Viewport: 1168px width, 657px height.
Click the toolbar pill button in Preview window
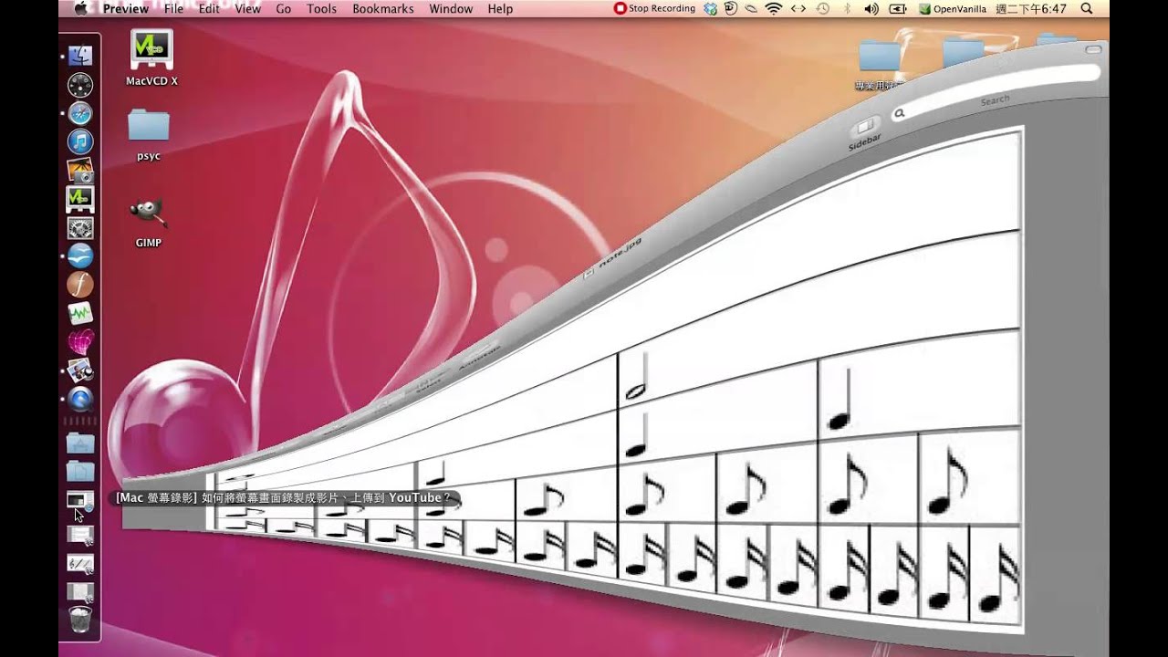(x=1092, y=51)
